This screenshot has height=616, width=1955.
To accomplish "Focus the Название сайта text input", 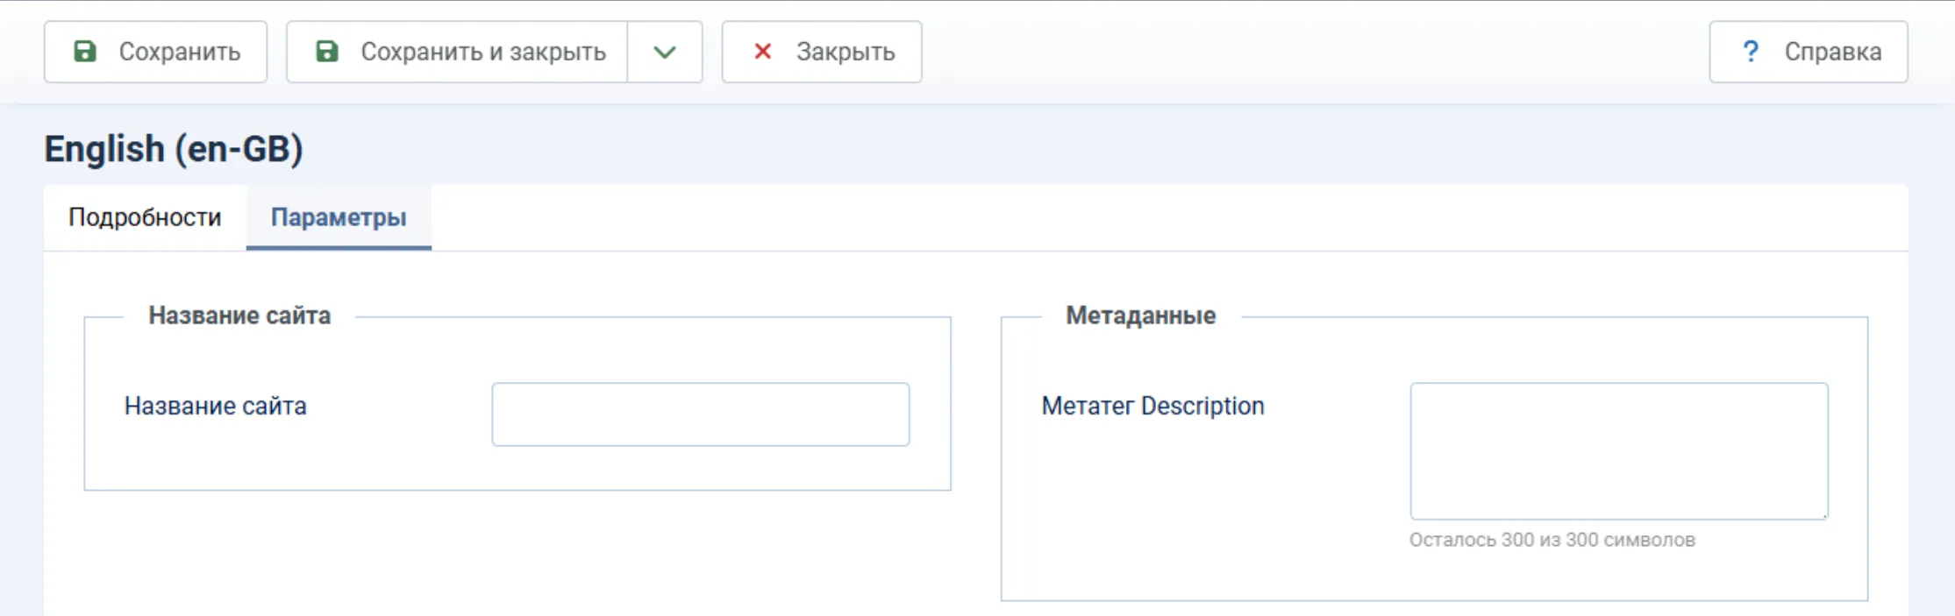I will point(700,414).
